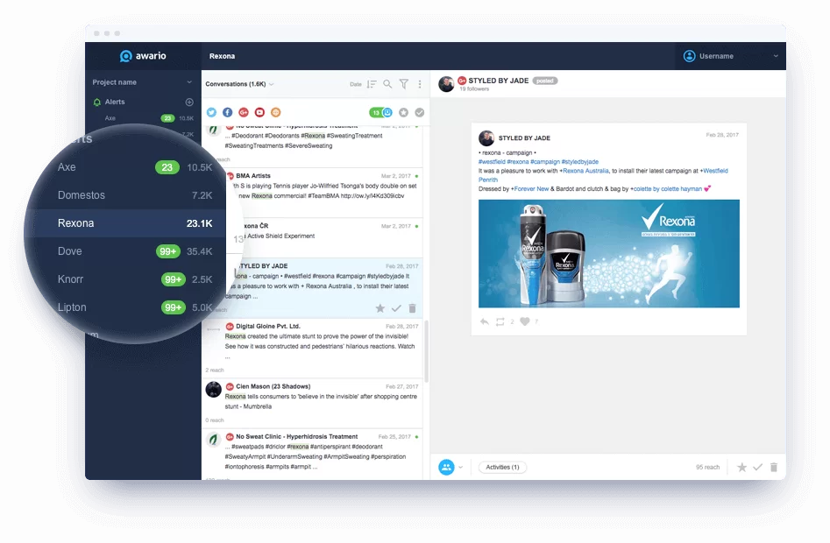Open the Rexona product image
830x543 pixels.
tap(609, 253)
